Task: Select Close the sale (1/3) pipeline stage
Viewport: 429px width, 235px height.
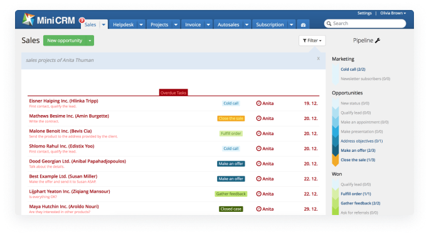Action: pos(358,160)
